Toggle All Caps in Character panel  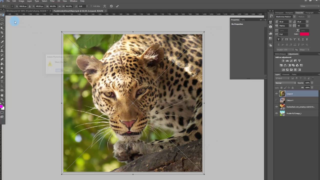[287, 39]
